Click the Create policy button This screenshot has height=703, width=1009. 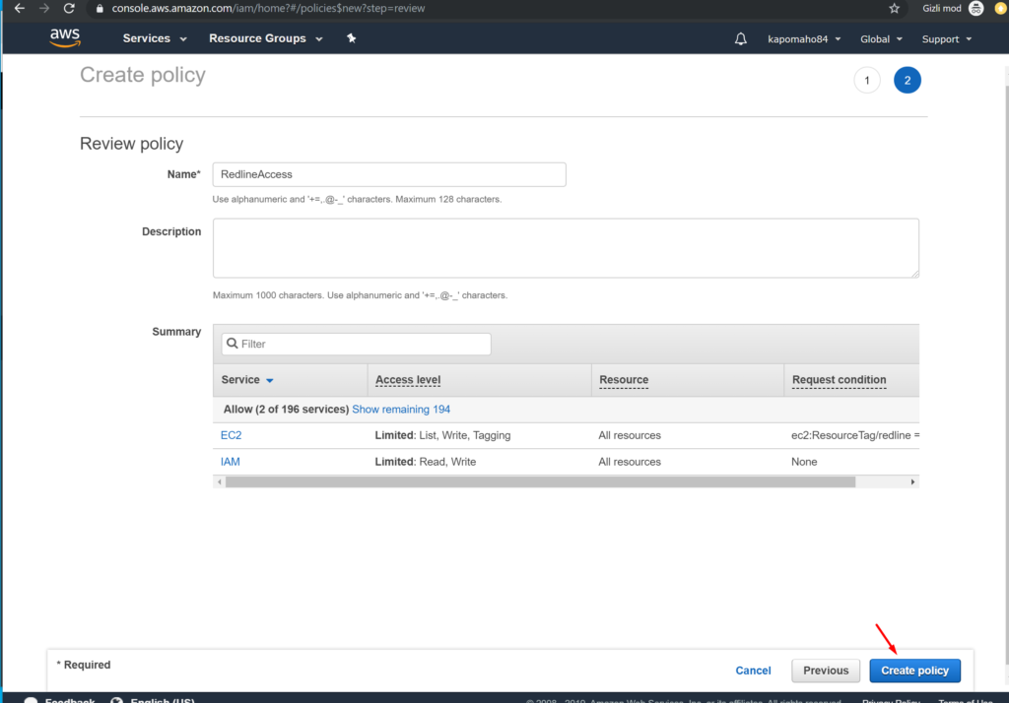point(914,671)
